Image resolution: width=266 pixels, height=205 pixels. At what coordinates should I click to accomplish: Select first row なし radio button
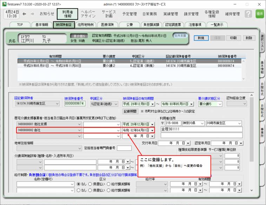point(79,184)
